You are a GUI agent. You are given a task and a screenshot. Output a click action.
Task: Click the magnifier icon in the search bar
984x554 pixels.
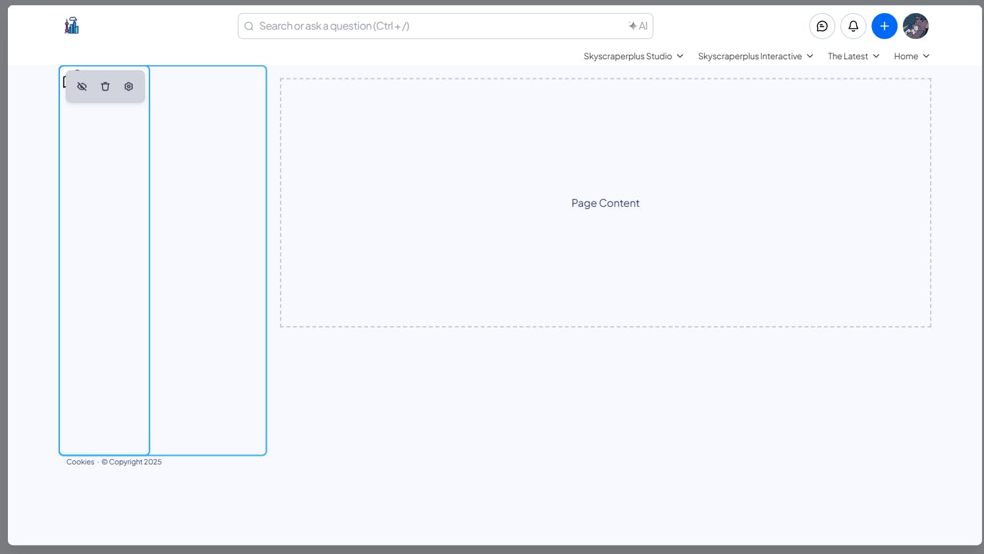(x=249, y=26)
